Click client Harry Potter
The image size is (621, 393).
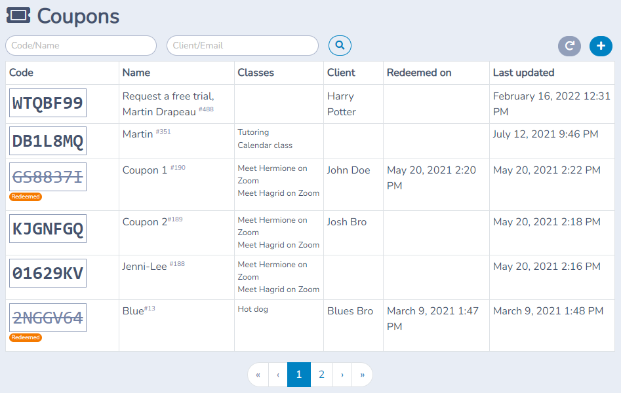[342, 104]
